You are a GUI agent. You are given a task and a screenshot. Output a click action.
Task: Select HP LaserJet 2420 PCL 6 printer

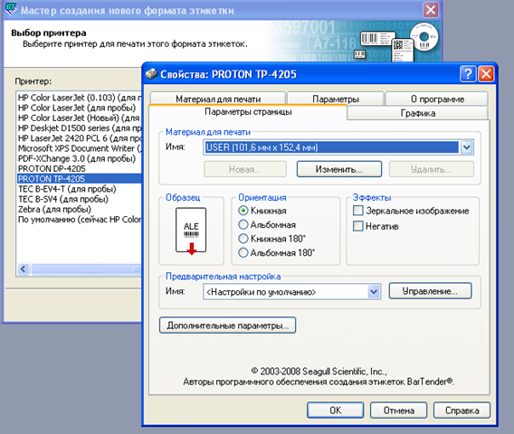pyautogui.click(x=80, y=138)
